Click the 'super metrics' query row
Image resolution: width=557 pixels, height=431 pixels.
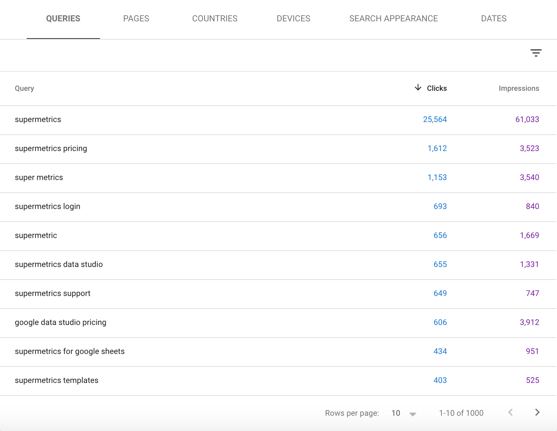[39, 178]
